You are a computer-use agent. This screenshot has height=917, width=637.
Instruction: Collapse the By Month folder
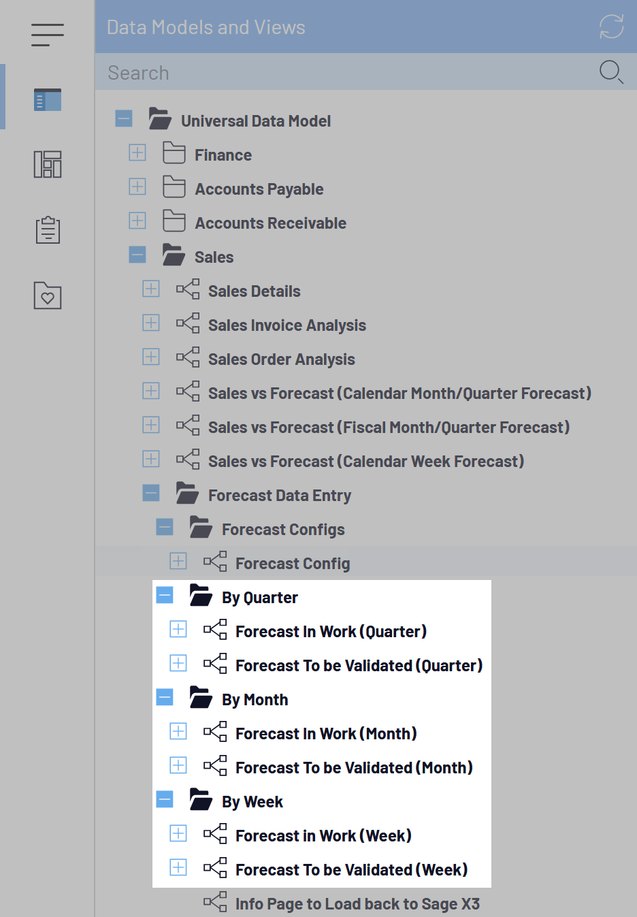click(x=165, y=697)
